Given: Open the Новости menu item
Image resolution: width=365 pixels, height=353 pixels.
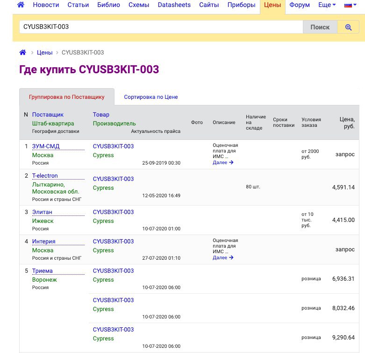Looking at the screenshot, I should point(46,5).
